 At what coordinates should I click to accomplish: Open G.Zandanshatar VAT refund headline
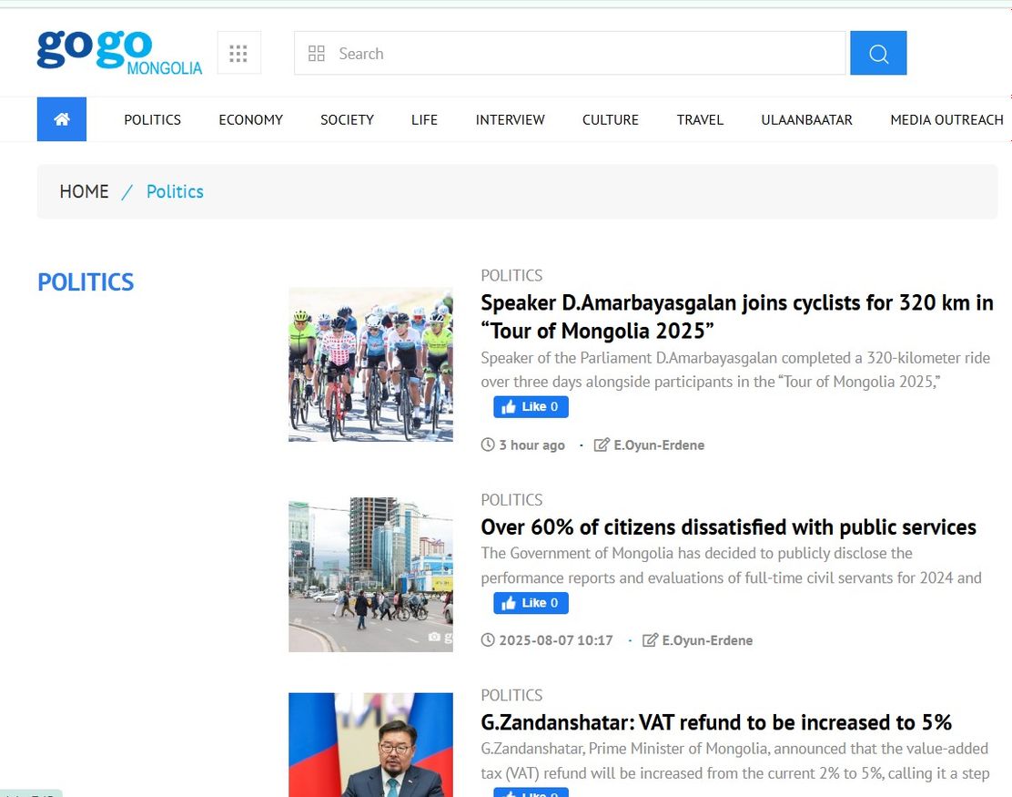(x=716, y=722)
